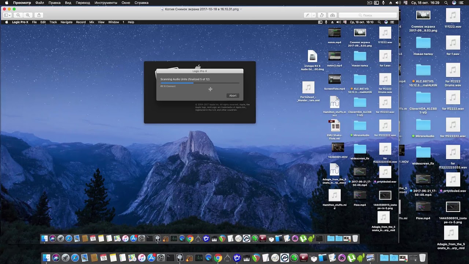Select desktop file prtycbsled.wav

453,183
